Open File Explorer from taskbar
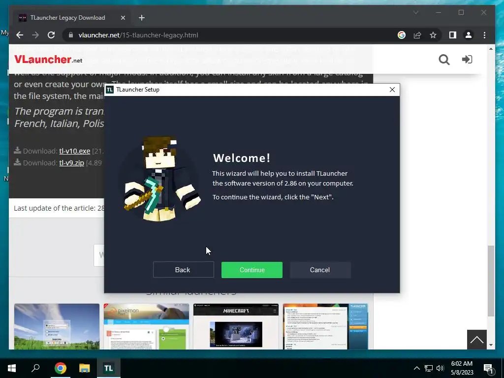This screenshot has width=504, height=378. (85, 368)
